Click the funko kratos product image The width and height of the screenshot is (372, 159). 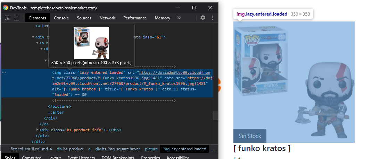click(x=294, y=82)
